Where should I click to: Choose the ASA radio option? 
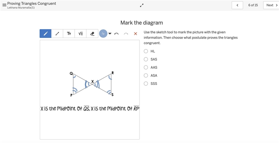click(x=146, y=76)
